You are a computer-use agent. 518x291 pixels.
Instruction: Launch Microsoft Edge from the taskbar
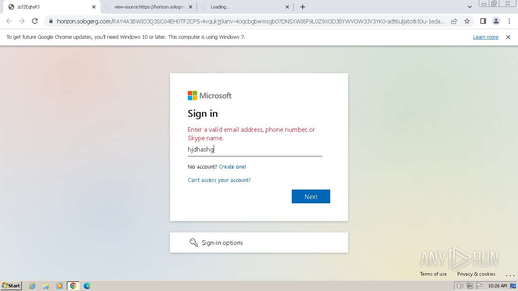tap(87, 286)
